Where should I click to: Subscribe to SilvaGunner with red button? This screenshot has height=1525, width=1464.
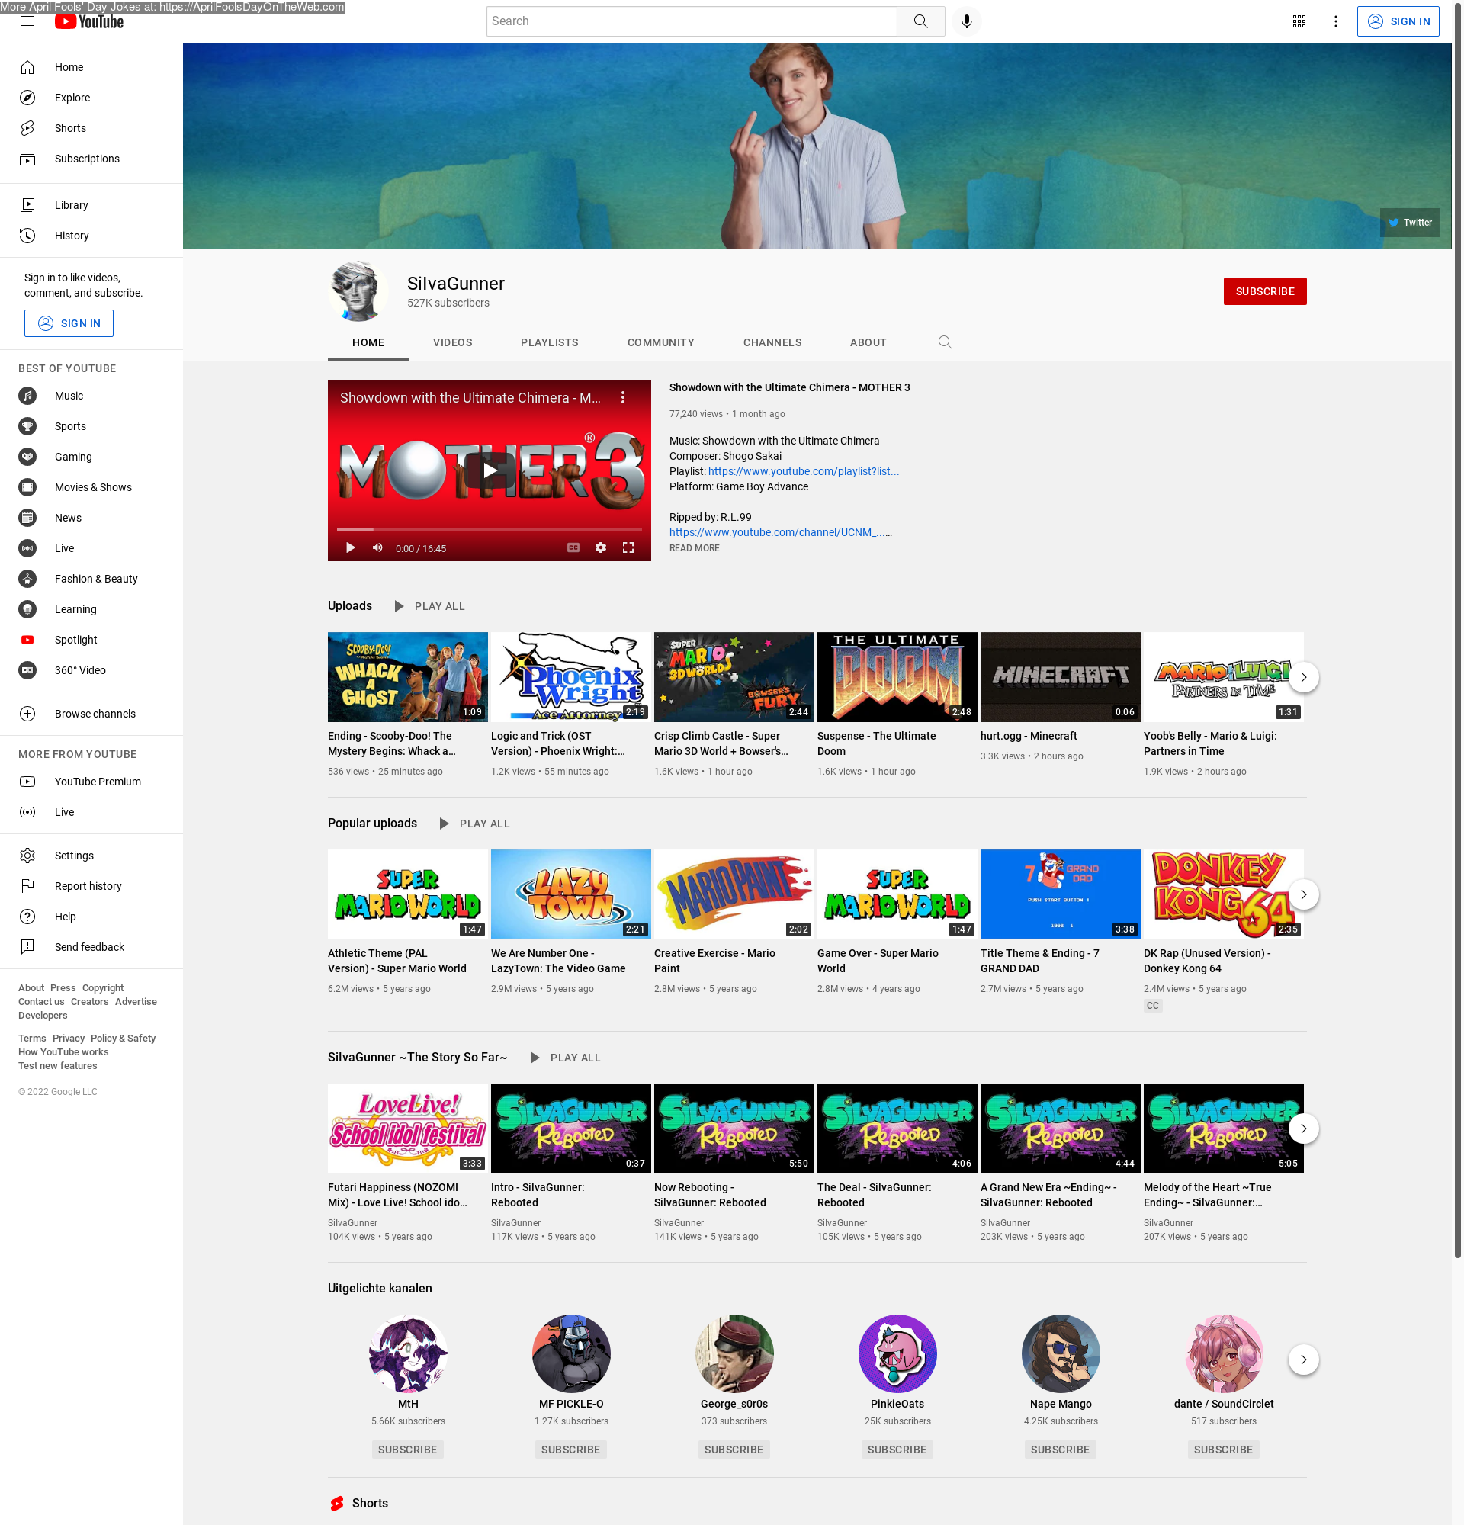tap(1265, 291)
